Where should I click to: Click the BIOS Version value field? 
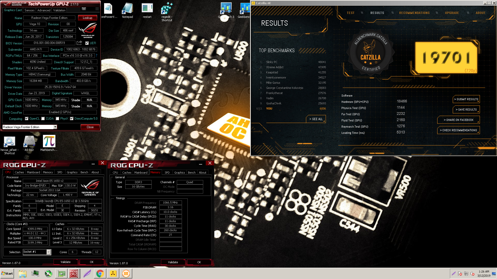49,43
